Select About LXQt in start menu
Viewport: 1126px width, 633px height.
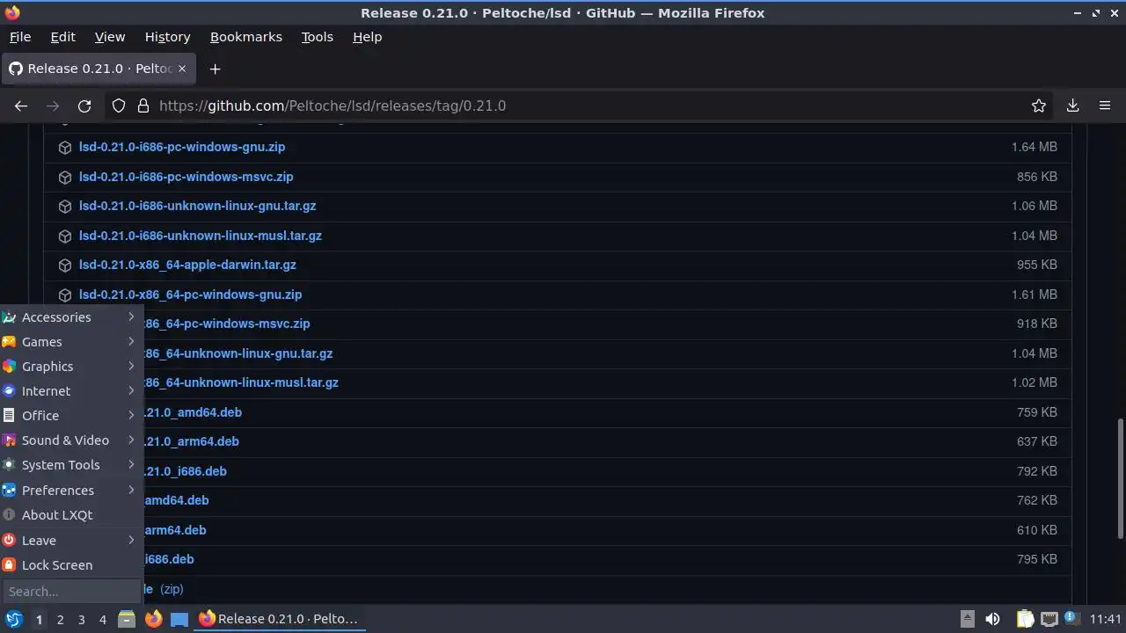[70, 515]
